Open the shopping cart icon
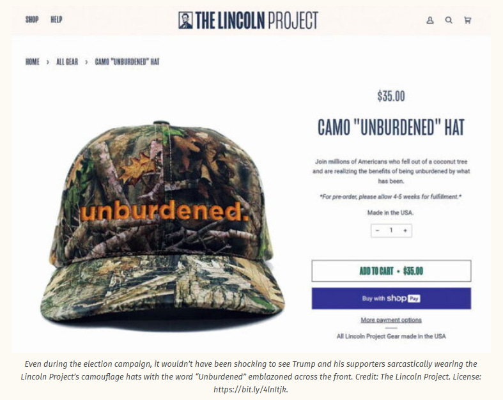Viewport: 503px width, 400px height. pos(467,20)
